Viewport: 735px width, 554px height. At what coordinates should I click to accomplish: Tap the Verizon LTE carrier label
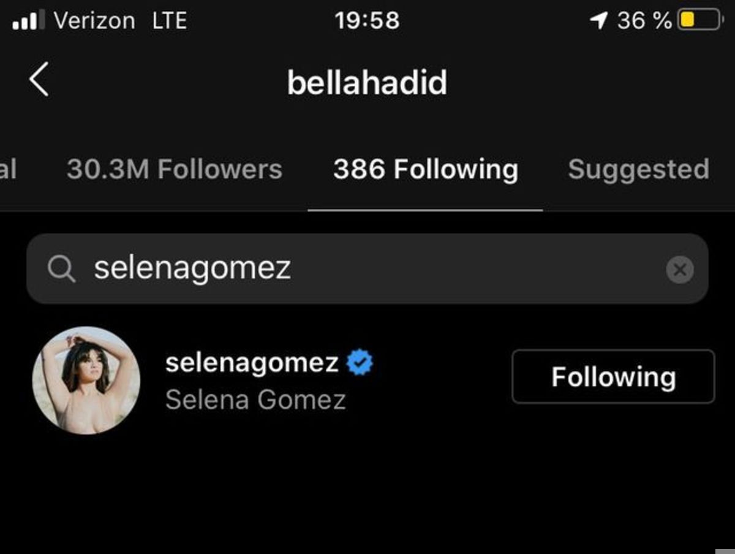click(x=121, y=21)
